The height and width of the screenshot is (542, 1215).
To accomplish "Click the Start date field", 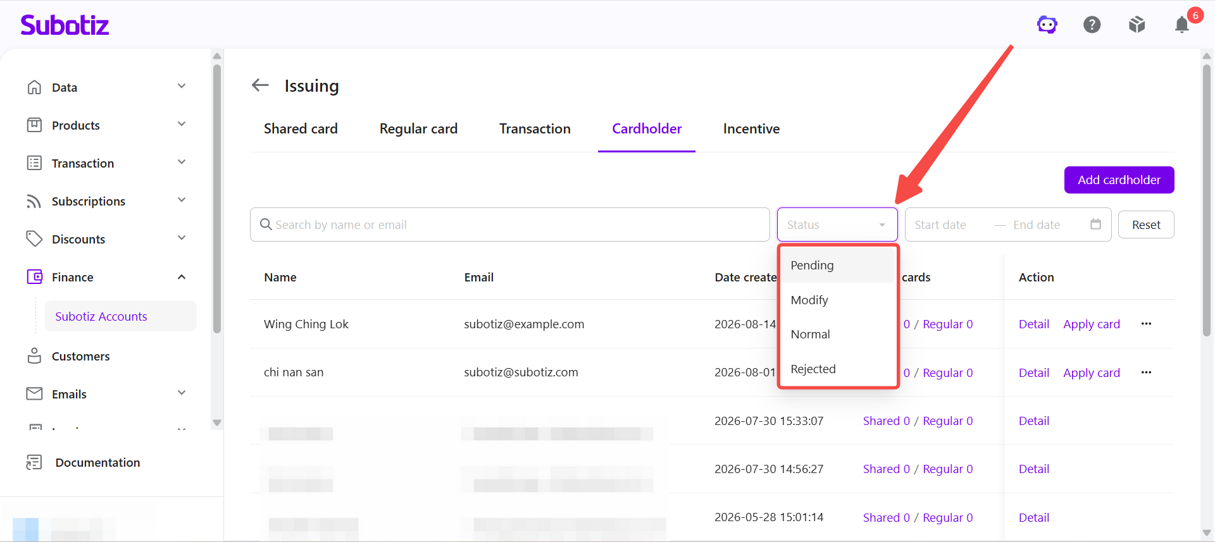I will point(940,225).
